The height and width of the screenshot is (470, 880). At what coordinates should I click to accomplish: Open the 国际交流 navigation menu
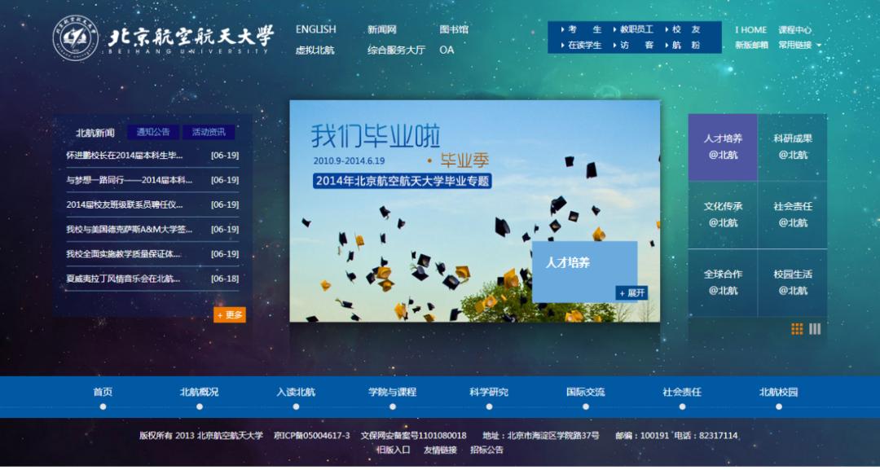pyautogui.click(x=586, y=392)
